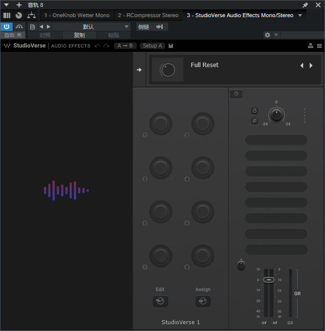Select the Full Reset preset name
Viewport: 325px width, 331px height.
(204, 65)
